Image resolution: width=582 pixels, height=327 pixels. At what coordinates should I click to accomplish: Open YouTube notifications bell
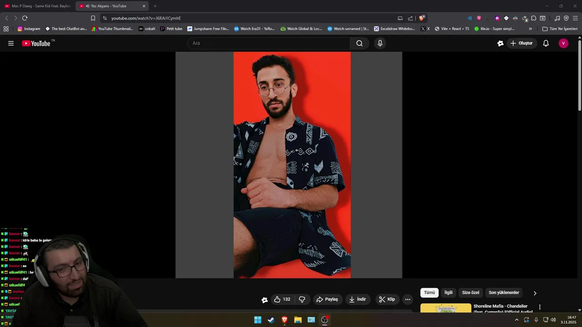[x=546, y=43]
